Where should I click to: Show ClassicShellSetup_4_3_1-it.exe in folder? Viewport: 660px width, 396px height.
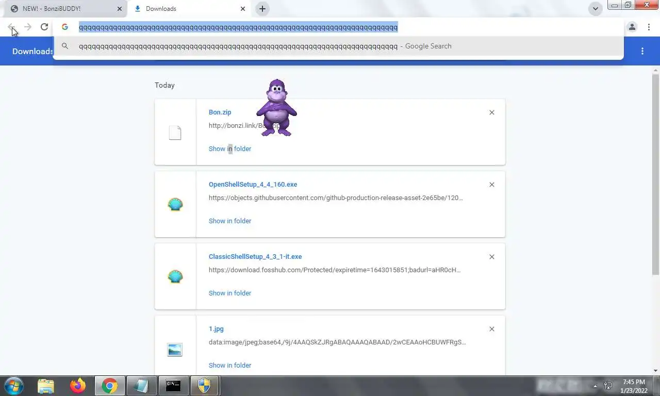pos(230,293)
